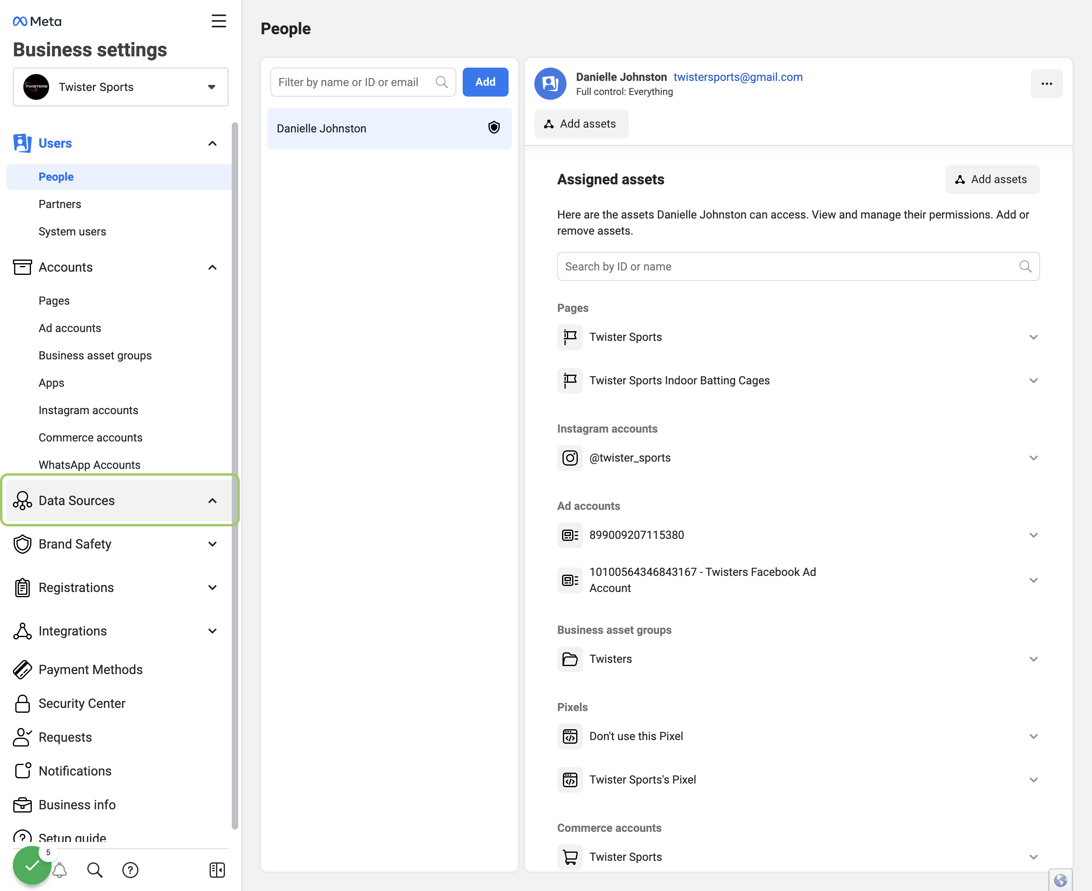This screenshot has height=891, width=1092.
Task: Click the shopping cart icon for Twister Sports
Action: pyautogui.click(x=570, y=857)
